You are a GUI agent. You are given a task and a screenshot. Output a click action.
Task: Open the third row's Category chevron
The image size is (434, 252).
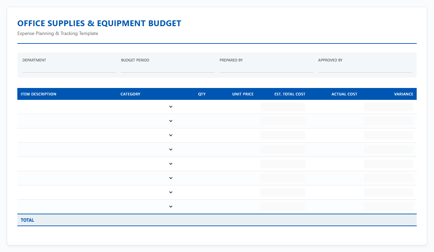pyautogui.click(x=147, y=135)
